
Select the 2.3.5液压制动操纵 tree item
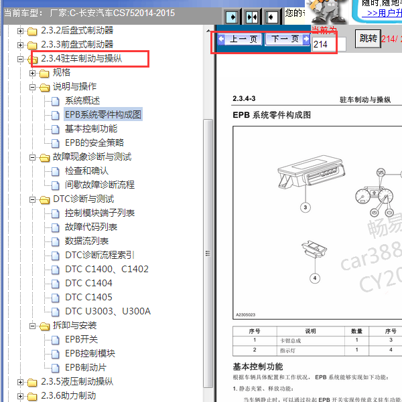(x=77, y=381)
